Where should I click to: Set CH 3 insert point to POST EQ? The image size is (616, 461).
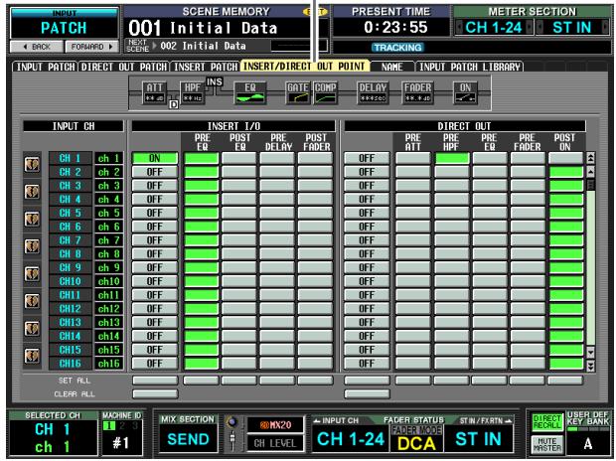238,186
